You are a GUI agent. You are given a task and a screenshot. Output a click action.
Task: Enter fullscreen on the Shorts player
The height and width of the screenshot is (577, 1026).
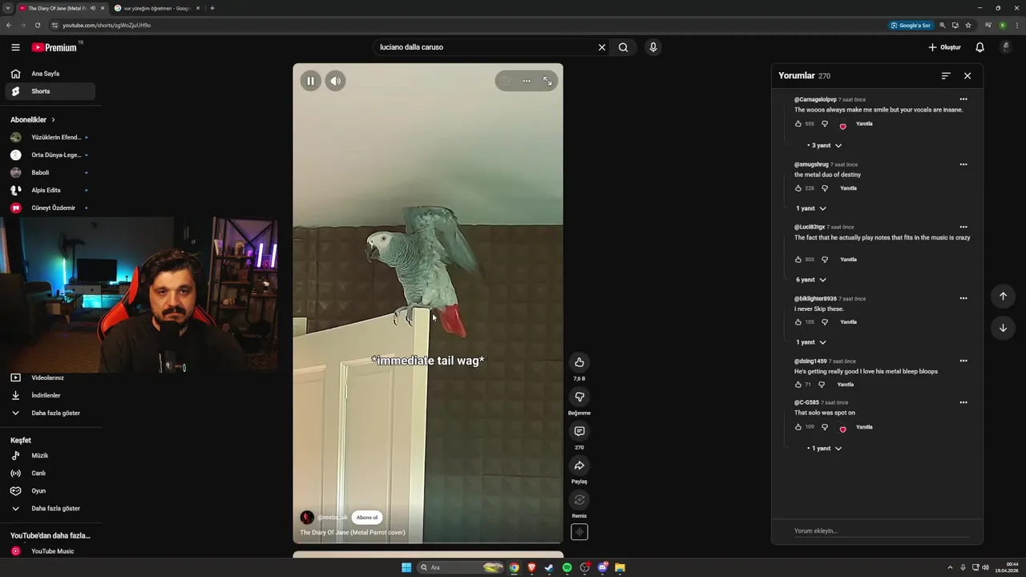(x=547, y=81)
